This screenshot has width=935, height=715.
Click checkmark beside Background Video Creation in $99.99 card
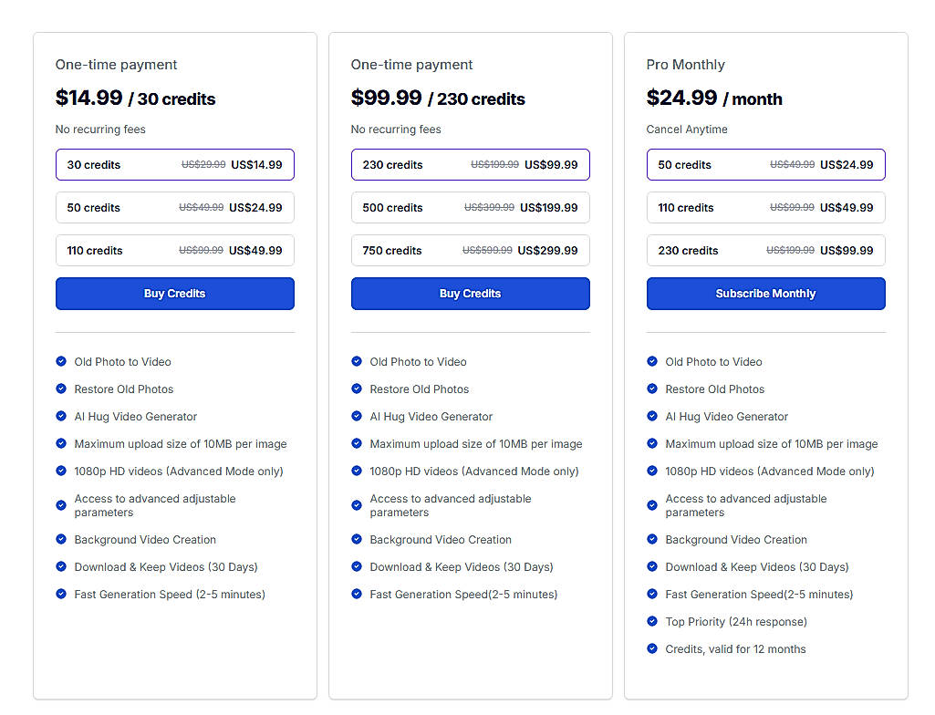coord(357,539)
